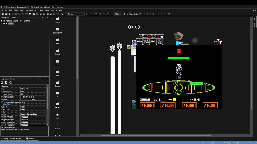Viewport: 257px width, 144px height.
Task: Click the Undo arrow in toolbar
Action: (x=23, y=14)
